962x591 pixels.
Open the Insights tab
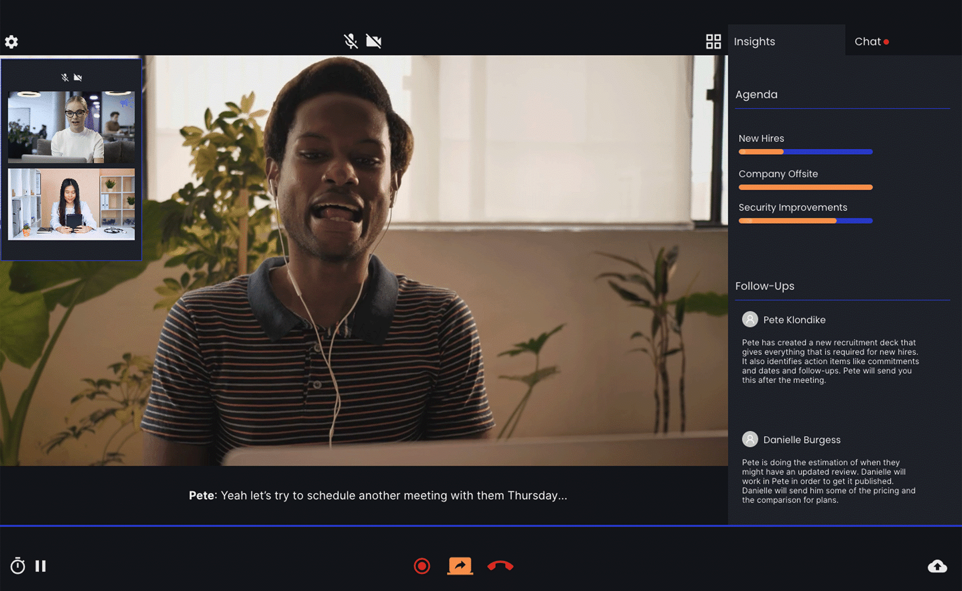pos(755,42)
